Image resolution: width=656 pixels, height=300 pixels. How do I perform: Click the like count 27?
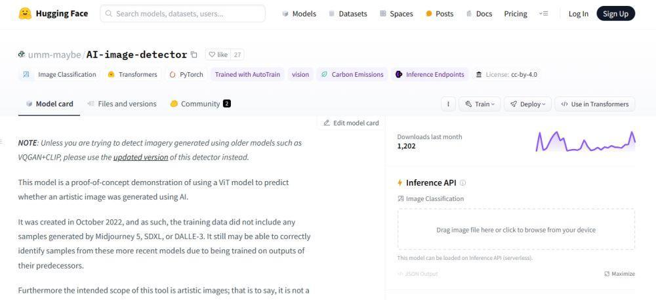pyautogui.click(x=237, y=54)
